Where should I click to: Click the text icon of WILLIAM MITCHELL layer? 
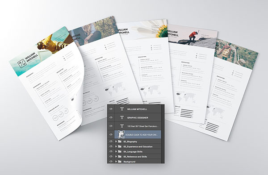point(122,109)
